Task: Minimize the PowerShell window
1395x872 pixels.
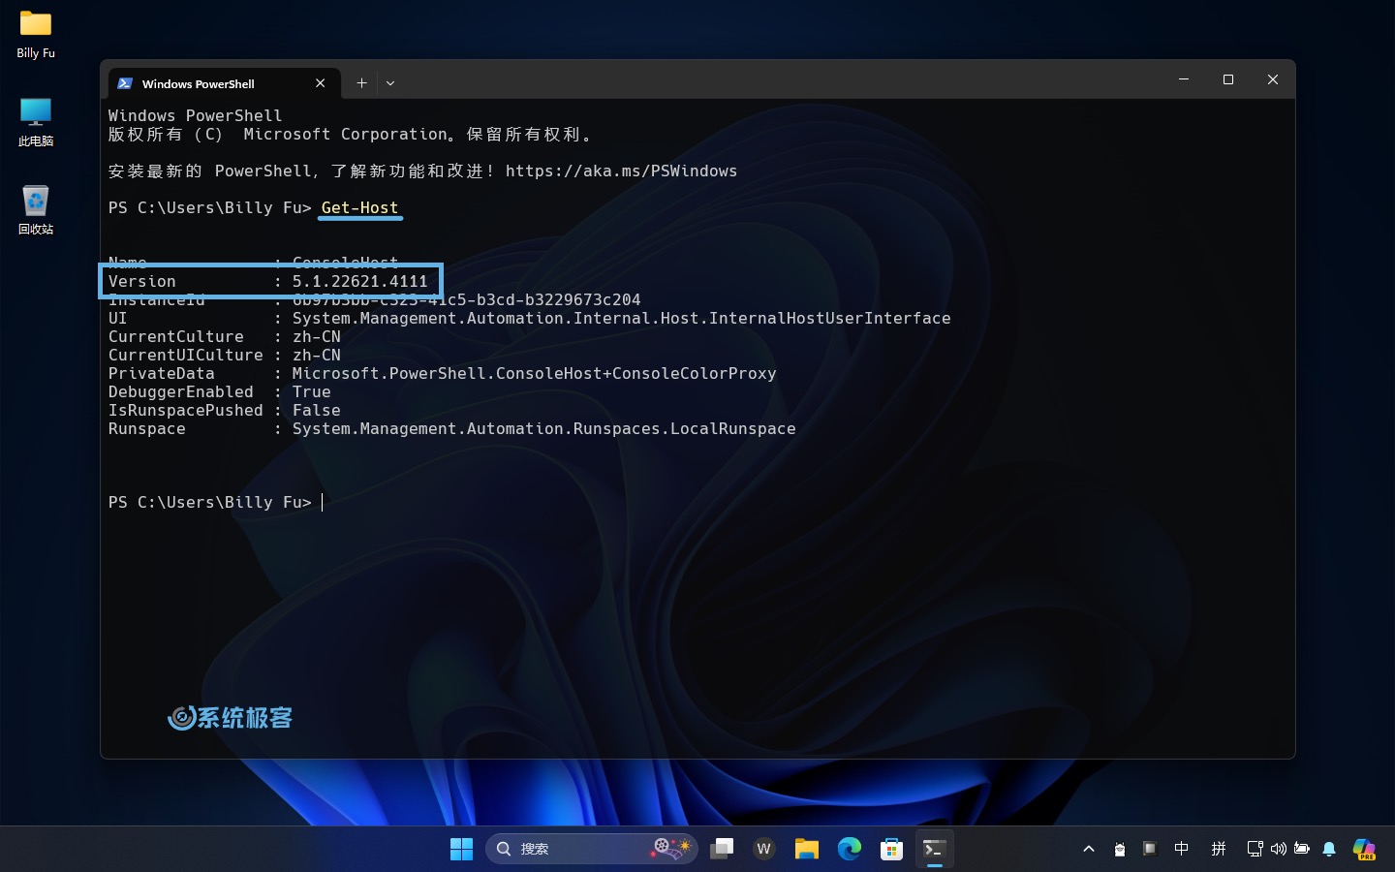Action: [x=1184, y=79]
